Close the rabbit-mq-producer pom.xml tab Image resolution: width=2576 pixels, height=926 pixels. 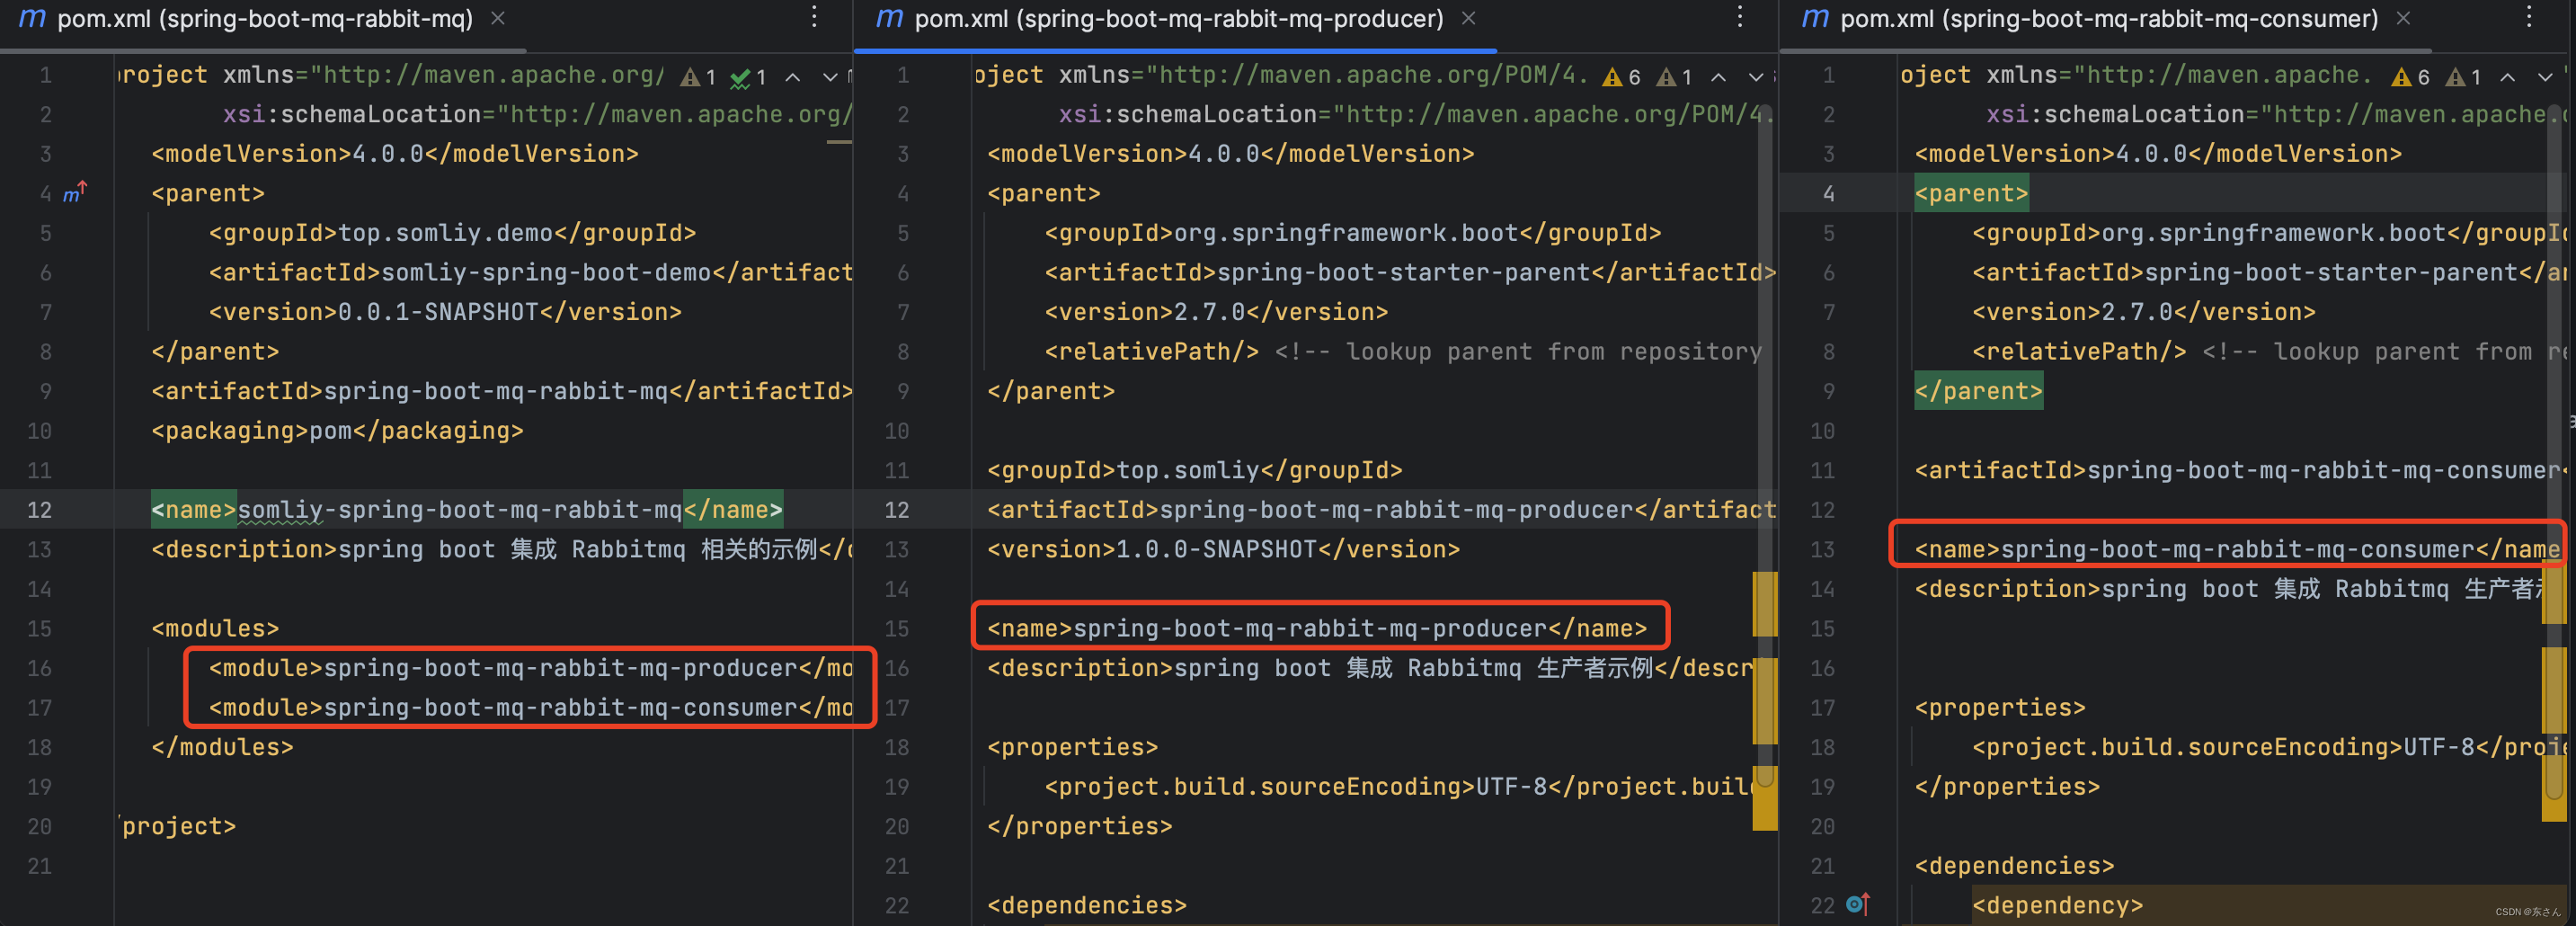pyautogui.click(x=1468, y=19)
